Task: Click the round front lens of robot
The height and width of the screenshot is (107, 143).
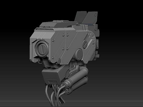Action: pos(42,49)
